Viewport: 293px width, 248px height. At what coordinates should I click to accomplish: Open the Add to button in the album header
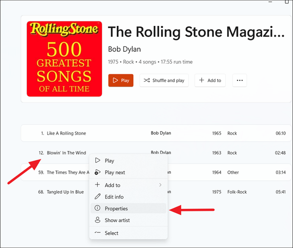coord(210,80)
